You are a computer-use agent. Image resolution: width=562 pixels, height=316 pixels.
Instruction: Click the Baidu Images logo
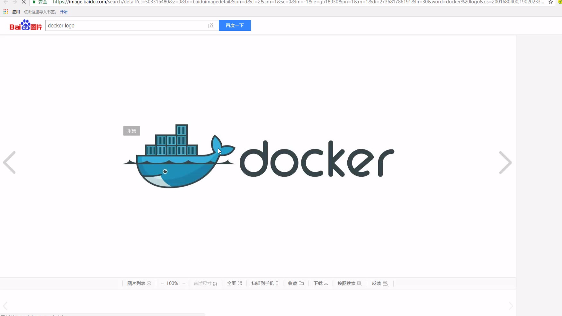pyautogui.click(x=26, y=25)
